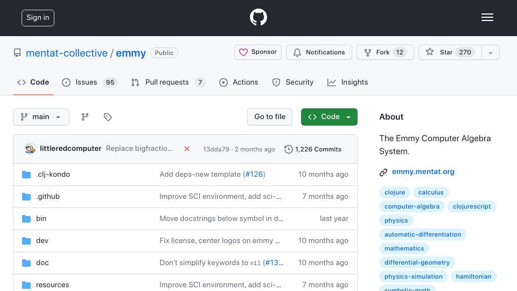Select the clojurescript topic tag
The width and height of the screenshot is (517, 291).
coord(472,206)
